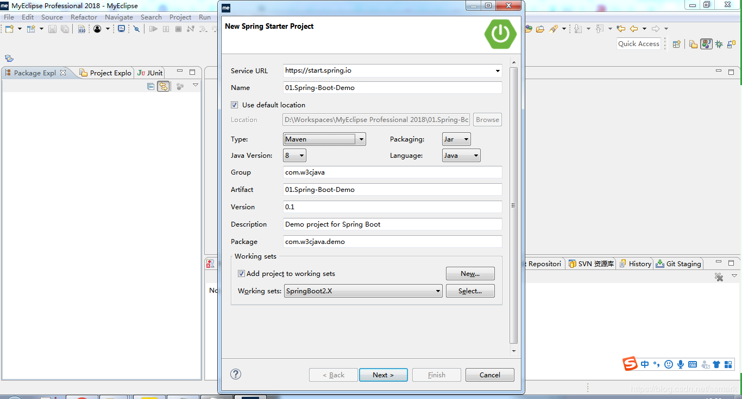Click the Cancel button

[489, 375]
